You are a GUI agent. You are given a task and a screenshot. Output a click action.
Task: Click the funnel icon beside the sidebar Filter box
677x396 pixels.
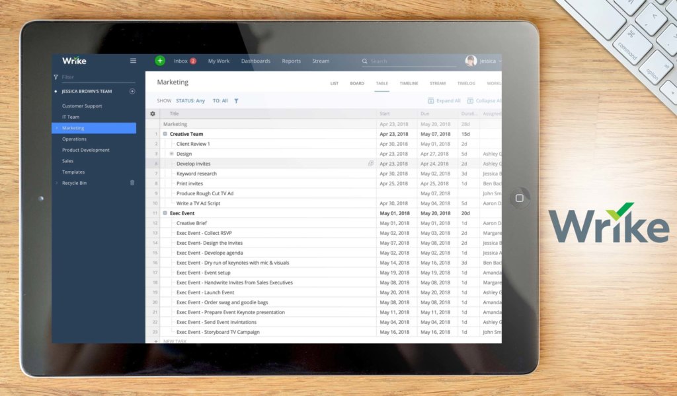tap(56, 76)
